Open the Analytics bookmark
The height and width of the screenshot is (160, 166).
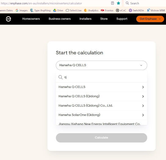point(91,10)
